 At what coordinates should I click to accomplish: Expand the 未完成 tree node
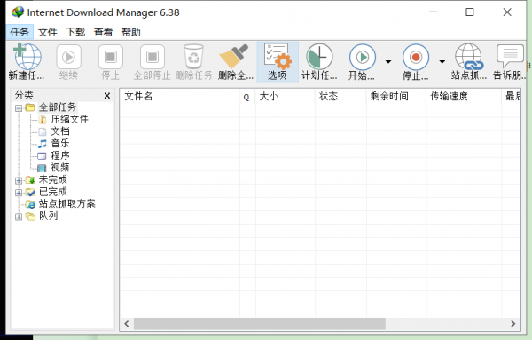pos(19,180)
